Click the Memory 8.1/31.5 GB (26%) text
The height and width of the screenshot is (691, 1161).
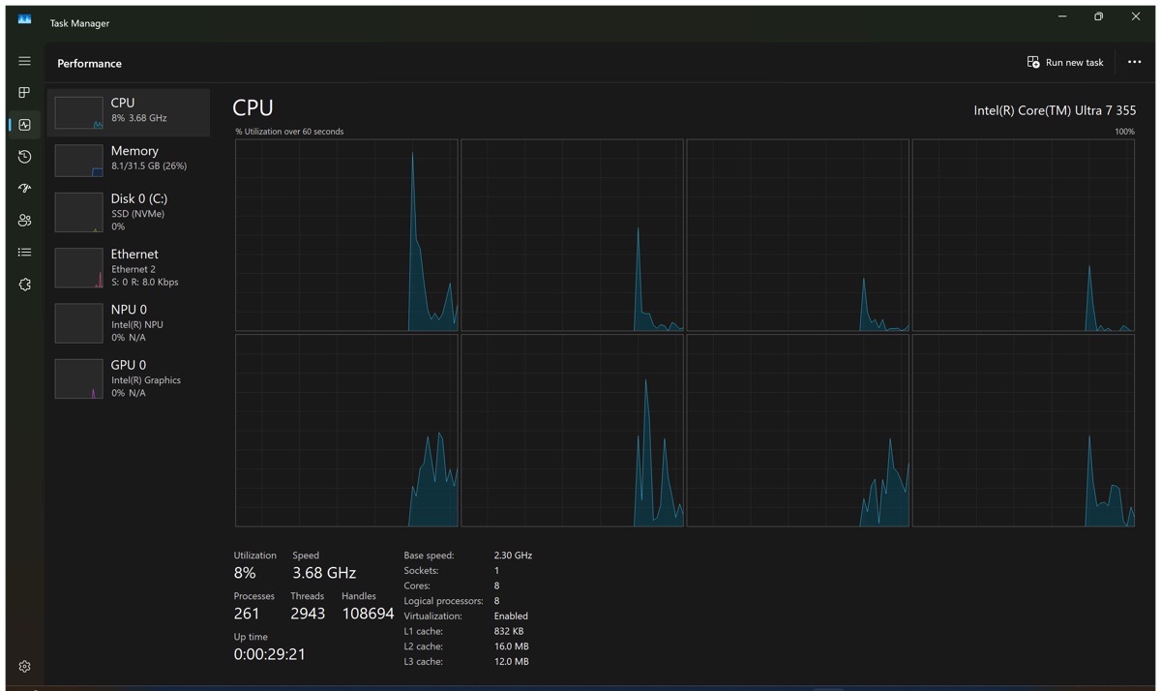(149, 166)
